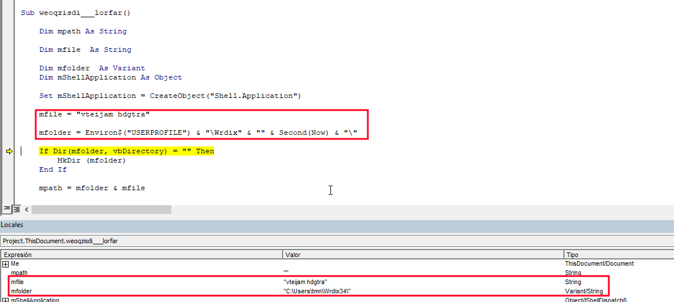Click the highlighted If Dir statement line
Image resolution: width=674 pixels, height=302 pixels.
(x=126, y=151)
